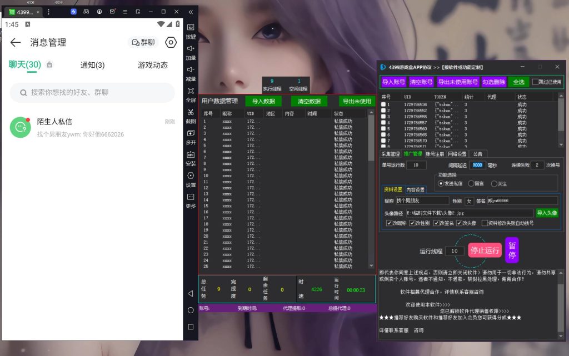
Task: Click the three-dot menu beside the 4399 tab
Action: 48,12
